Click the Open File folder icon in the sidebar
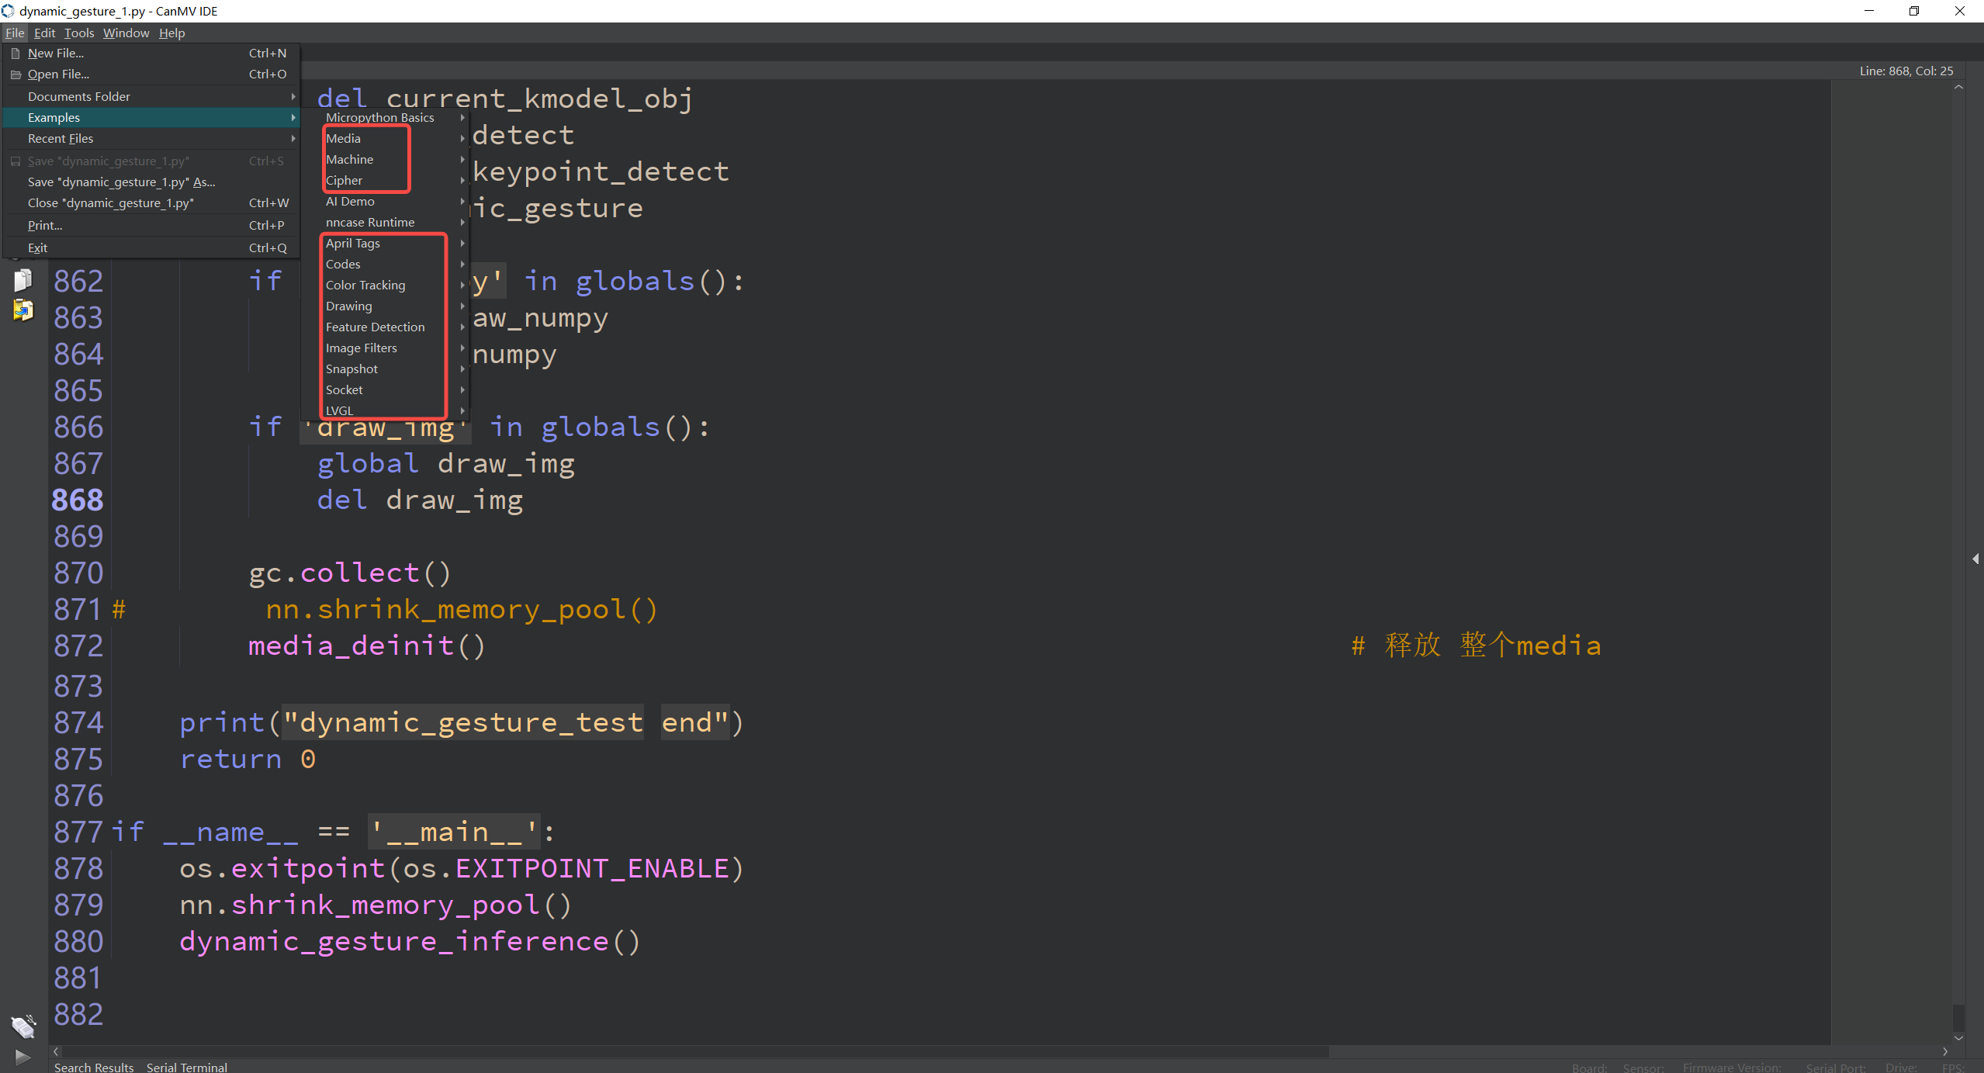Image resolution: width=1984 pixels, height=1073 pixels. [23, 310]
